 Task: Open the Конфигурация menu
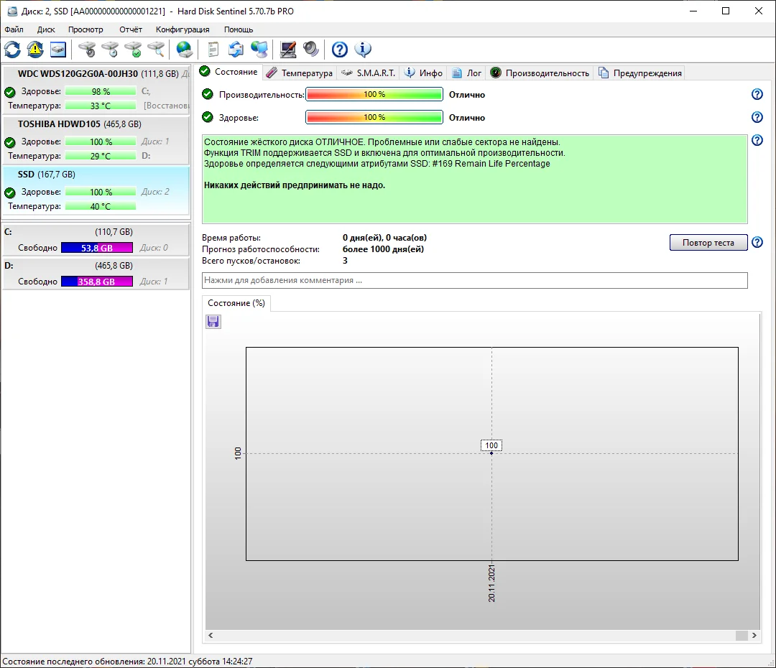183,29
